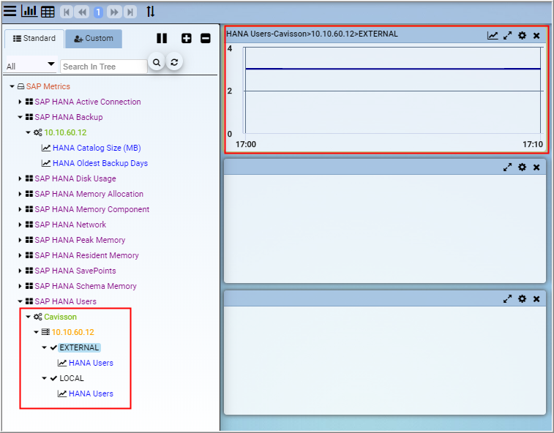Image resolution: width=554 pixels, height=433 pixels.
Task: Expand SAP HANA Peak Memory group
Action: (20, 240)
